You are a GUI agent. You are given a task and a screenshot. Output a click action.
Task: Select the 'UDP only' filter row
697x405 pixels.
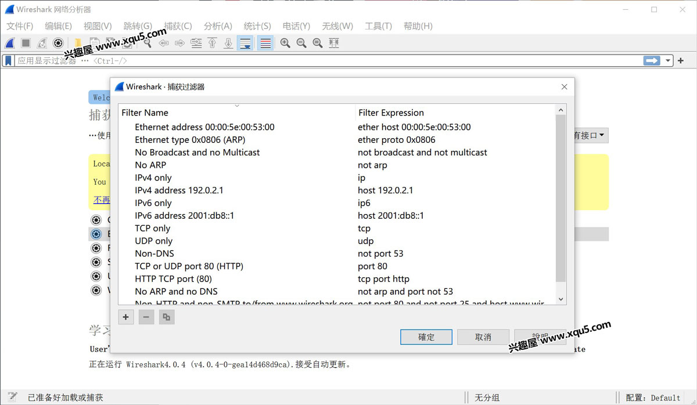tap(337, 241)
